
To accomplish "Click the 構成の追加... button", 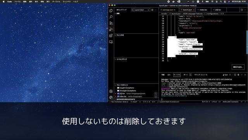I will click(238, 67).
